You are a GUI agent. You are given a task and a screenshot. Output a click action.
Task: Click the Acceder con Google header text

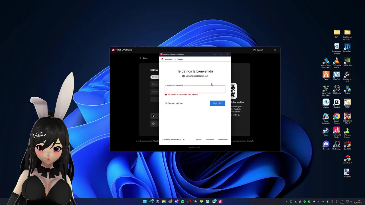(x=174, y=59)
